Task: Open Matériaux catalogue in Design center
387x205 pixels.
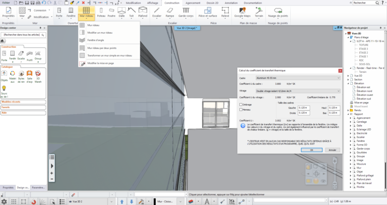Action: pyautogui.click(x=13, y=76)
